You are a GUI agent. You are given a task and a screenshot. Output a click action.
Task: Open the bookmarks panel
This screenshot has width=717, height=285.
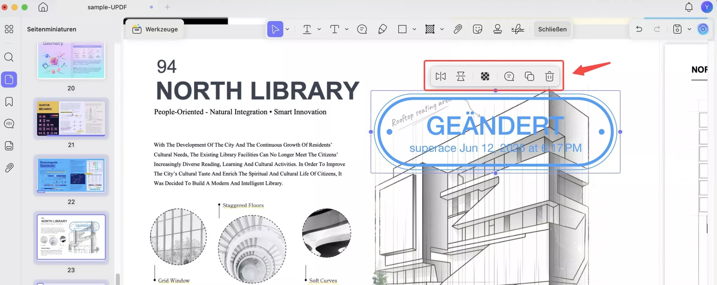coord(9,101)
